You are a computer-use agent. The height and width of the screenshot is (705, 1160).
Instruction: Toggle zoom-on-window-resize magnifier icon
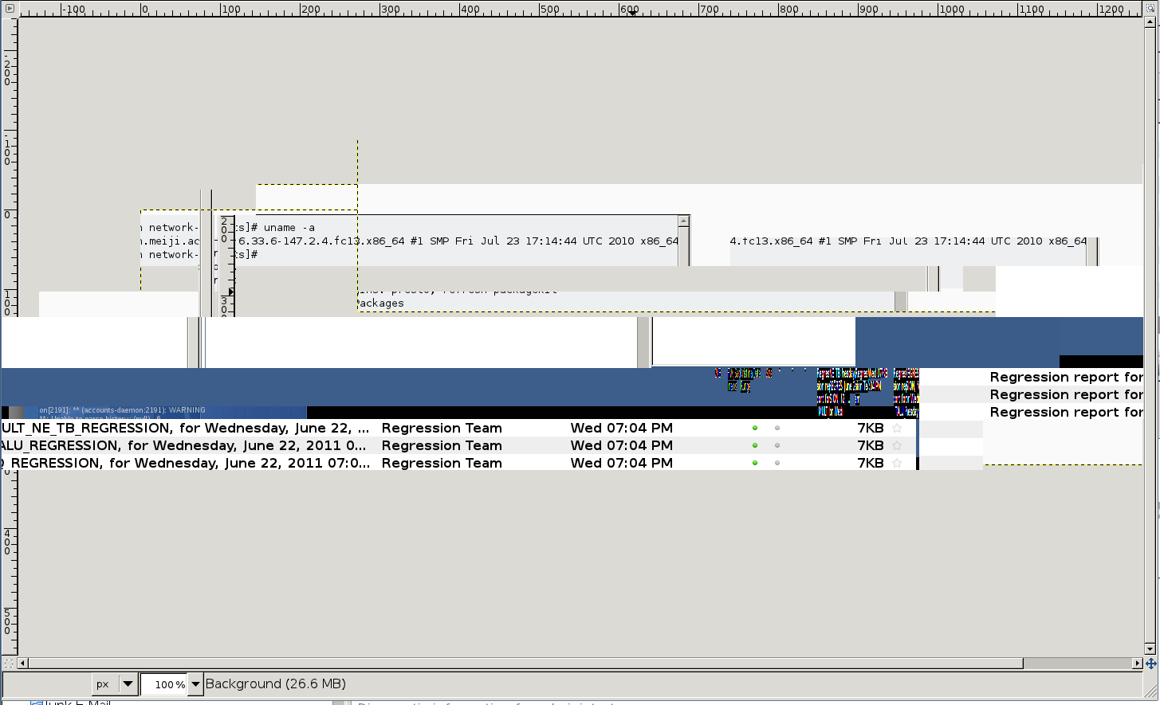(x=1150, y=9)
